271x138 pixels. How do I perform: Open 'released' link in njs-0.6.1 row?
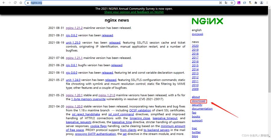click(117, 65)
